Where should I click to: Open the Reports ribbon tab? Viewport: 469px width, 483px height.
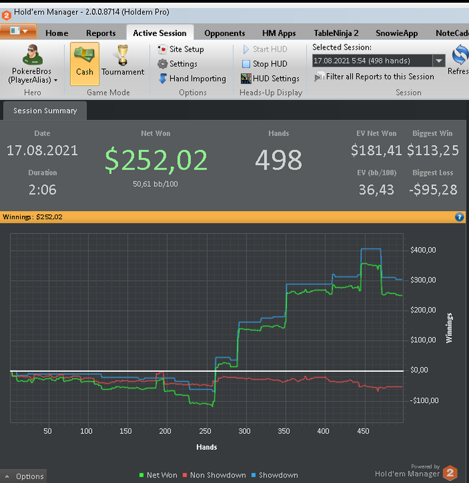click(x=101, y=33)
